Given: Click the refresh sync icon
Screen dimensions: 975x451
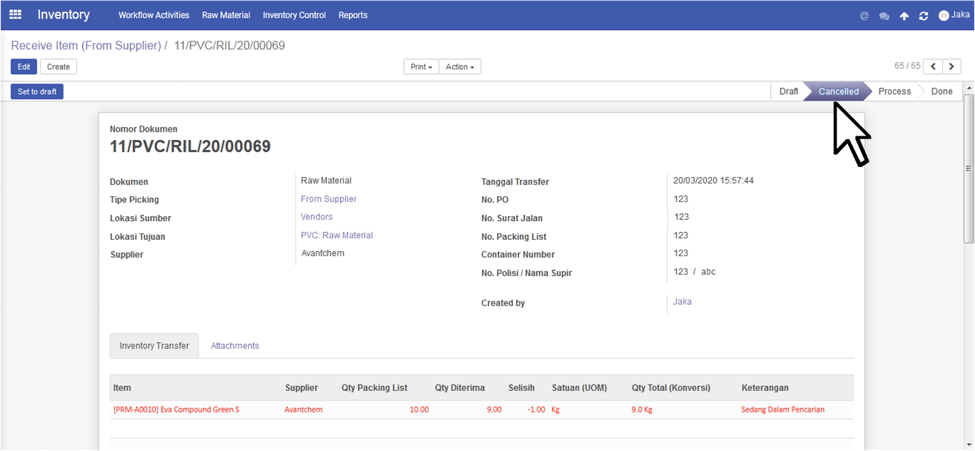Looking at the screenshot, I should [x=924, y=16].
